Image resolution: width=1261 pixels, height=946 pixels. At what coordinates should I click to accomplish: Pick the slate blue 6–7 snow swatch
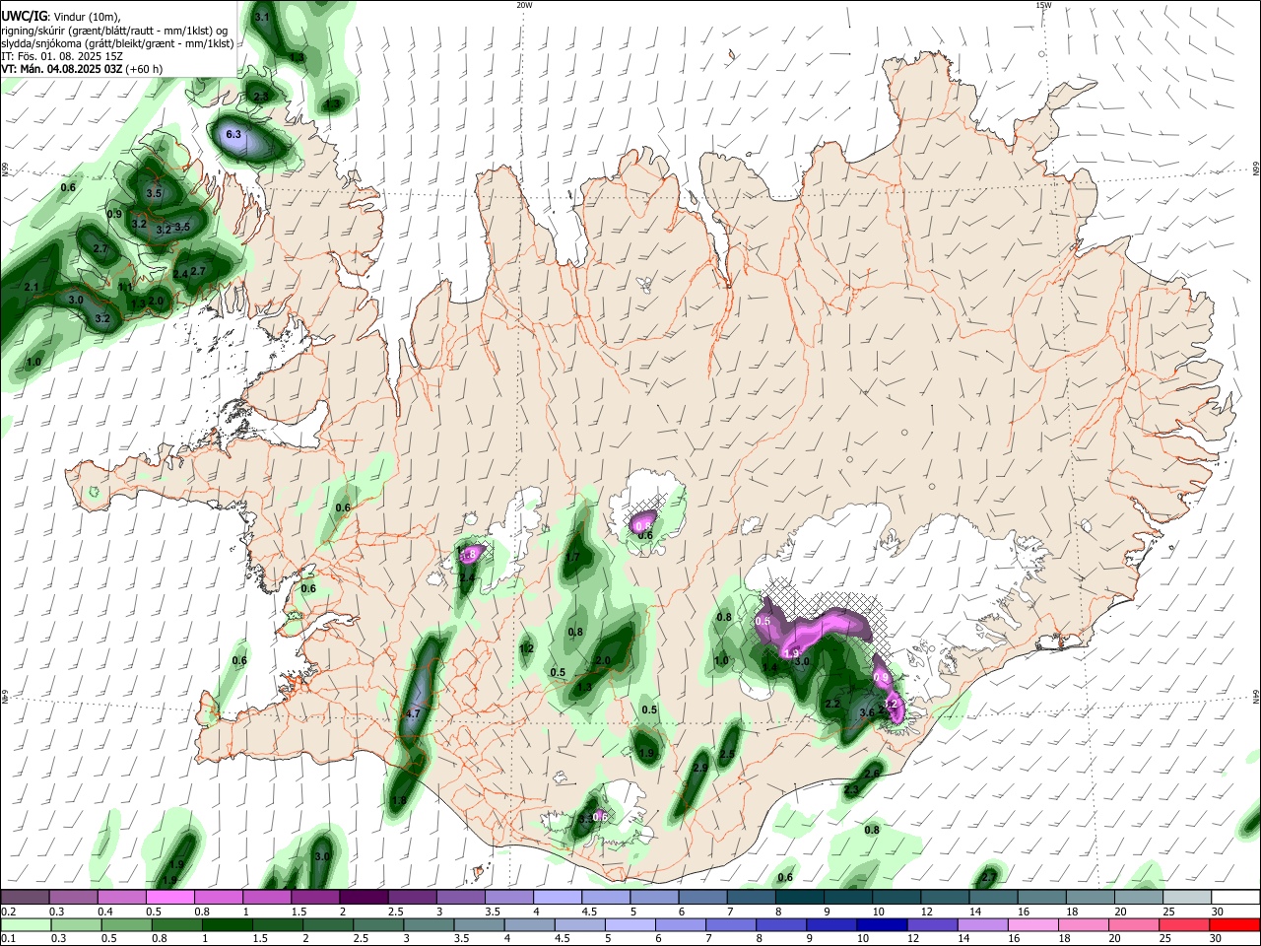(703, 898)
